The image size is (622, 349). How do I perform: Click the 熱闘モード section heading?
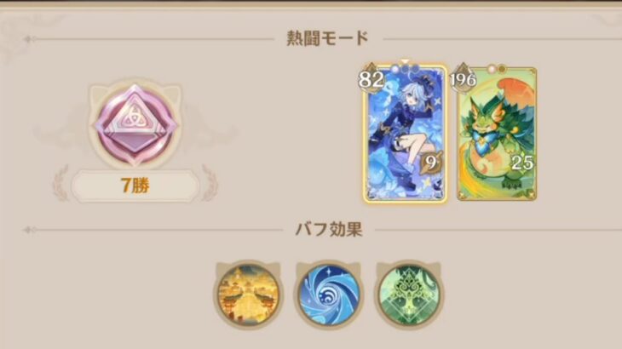[x=328, y=38]
